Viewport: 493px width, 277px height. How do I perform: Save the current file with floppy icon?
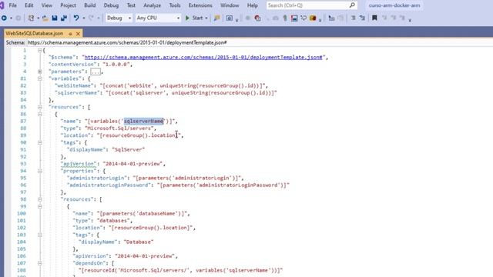click(x=55, y=18)
